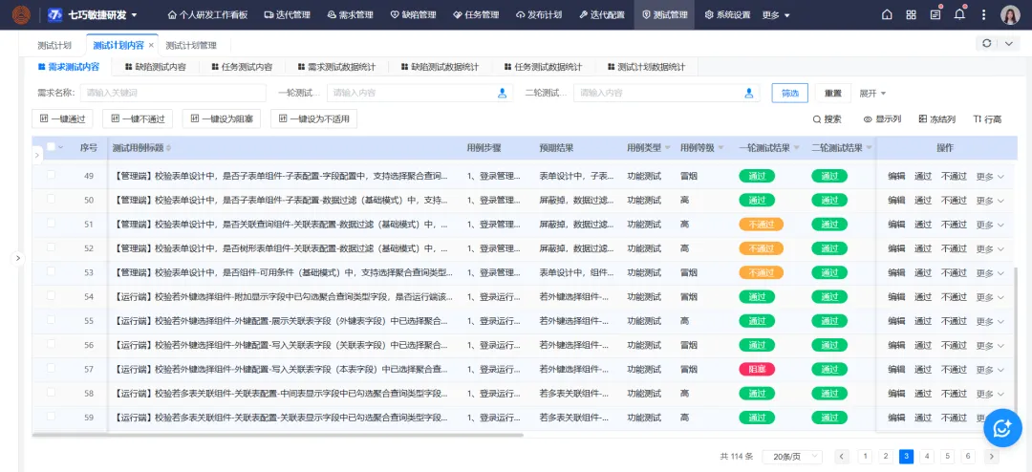Screen dimensions: 1032x472
Task: Open the vertical three-dot menu in header
Action: tap(980, 15)
